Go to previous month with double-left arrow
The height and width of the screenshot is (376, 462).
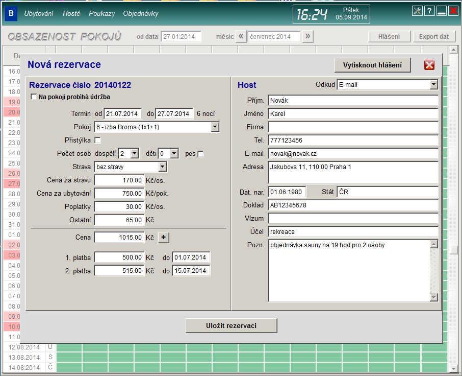[242, 36]
